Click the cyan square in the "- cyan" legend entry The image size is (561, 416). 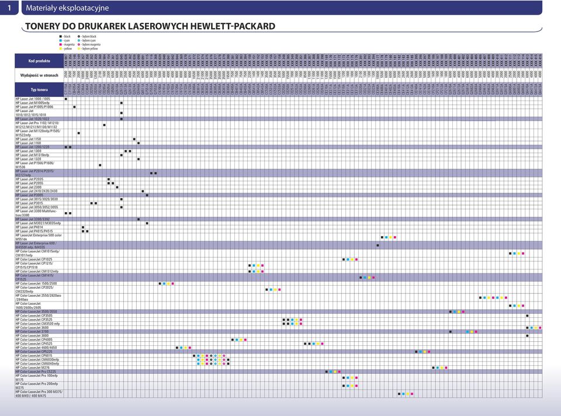[60, 40]
